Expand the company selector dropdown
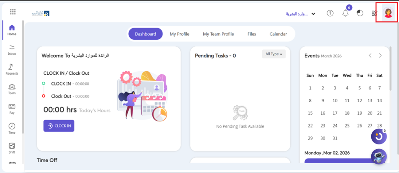This screenshot has height=173, width=399. (x=300, y=14)
